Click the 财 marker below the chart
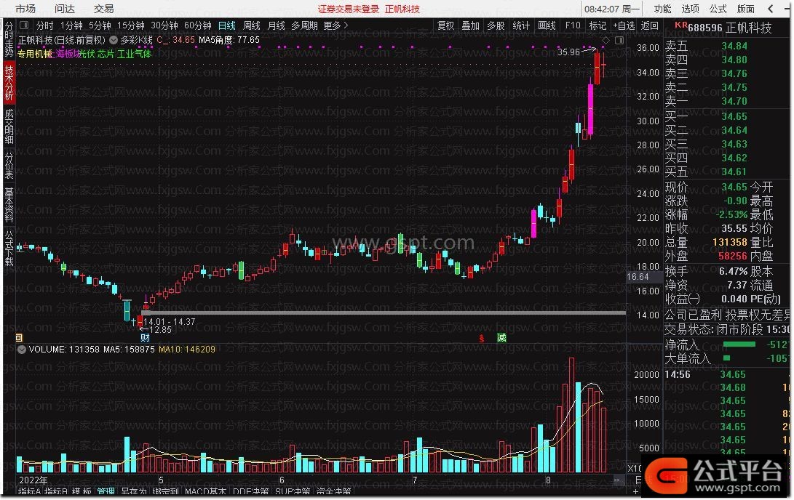Image resolution: width=794 pixels, height=500 pixels. (145, 338)
